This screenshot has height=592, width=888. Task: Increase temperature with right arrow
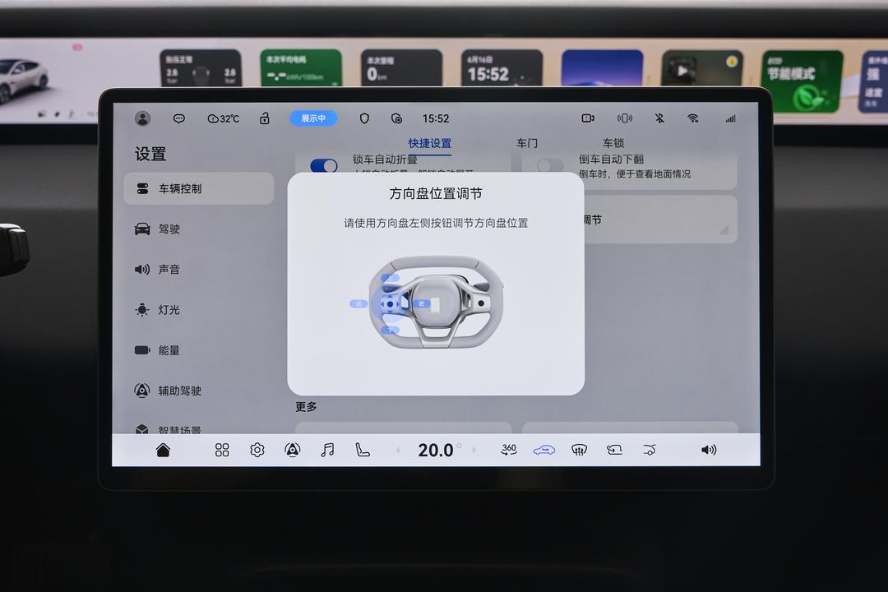(474, 451)
